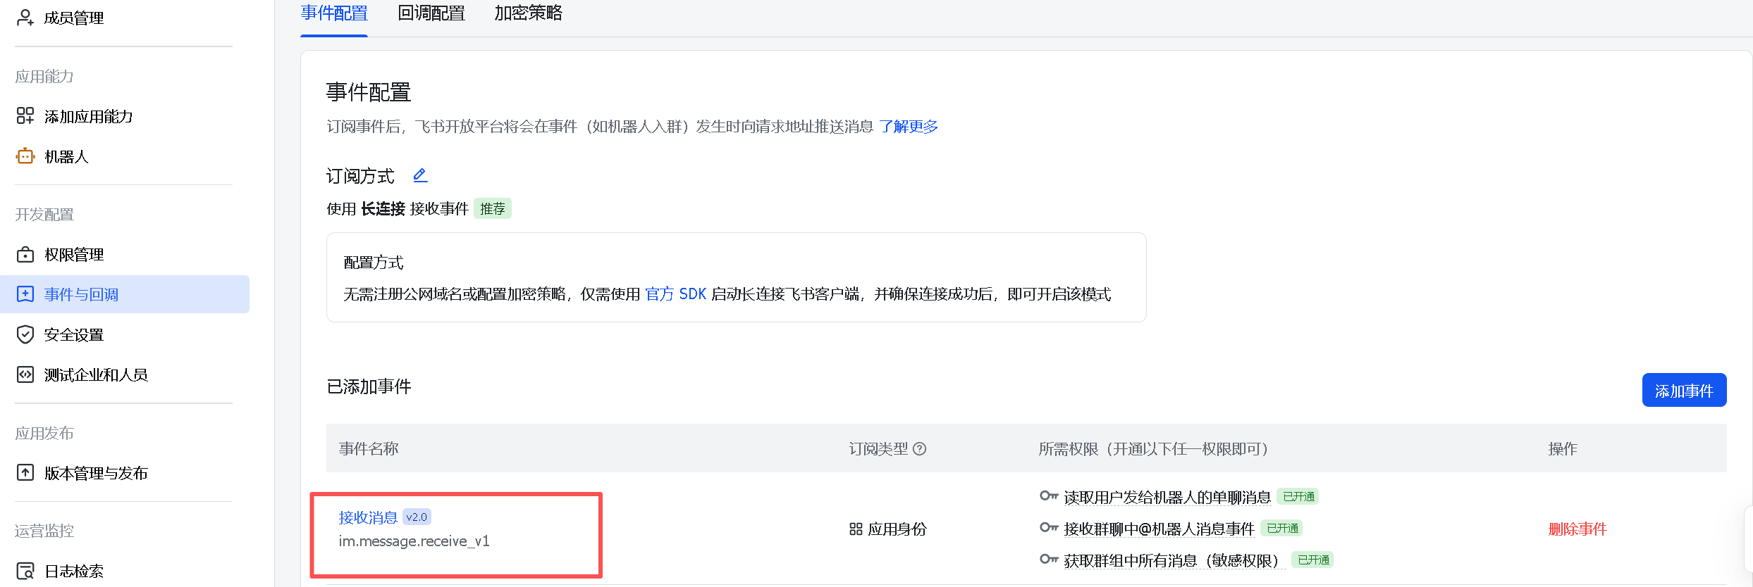Click the 事件名称 column header
1753x587 pixels.
(x=369, y=448)
